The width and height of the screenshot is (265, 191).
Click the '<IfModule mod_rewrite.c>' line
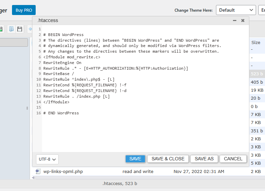pos(72,57)
